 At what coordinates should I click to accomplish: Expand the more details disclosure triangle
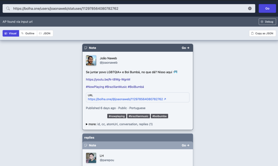(87, 124)
